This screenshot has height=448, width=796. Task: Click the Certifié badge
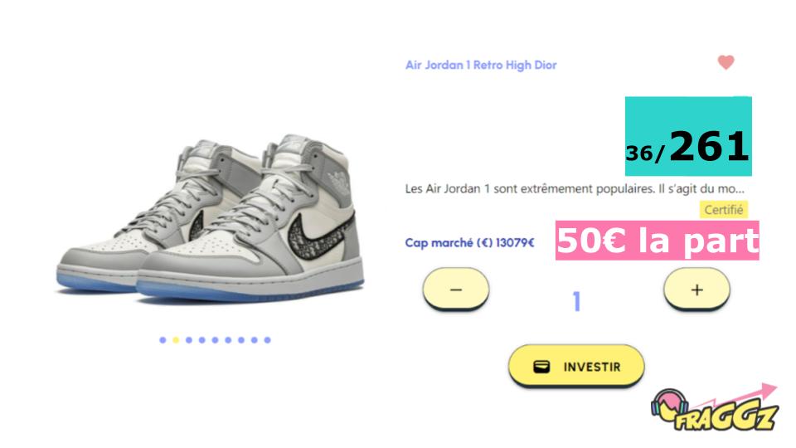[x=723, y=210]
